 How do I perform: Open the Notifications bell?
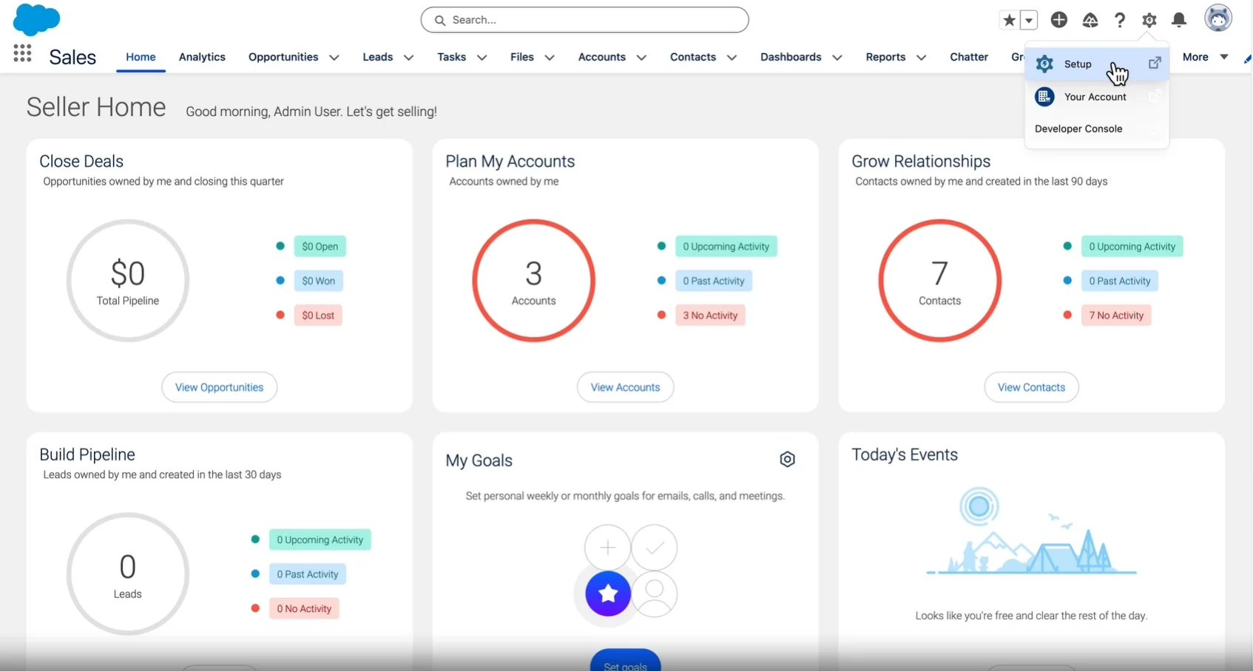point(1179,20)
